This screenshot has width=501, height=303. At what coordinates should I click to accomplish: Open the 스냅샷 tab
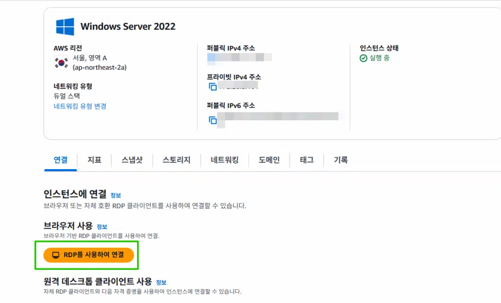pos(132,160)
